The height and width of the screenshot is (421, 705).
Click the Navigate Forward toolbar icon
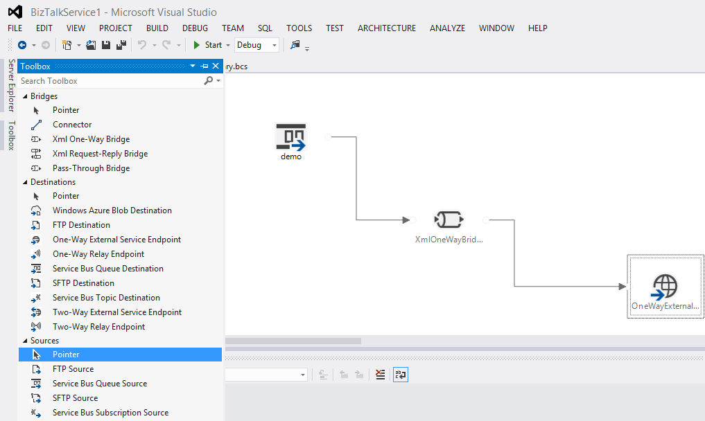point(46,45)
